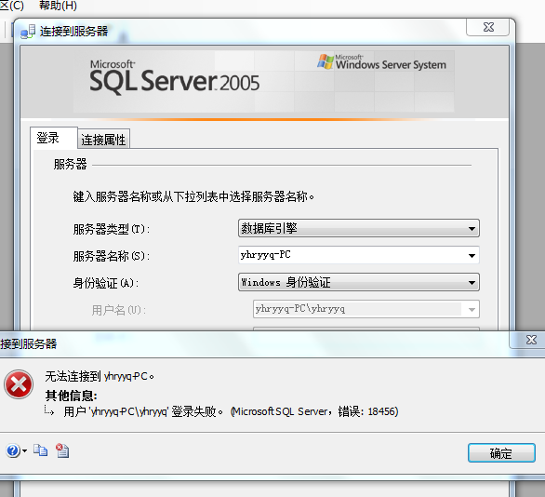
Task: Click the 连接到服务器 title bar icon
Action: pyautogui.click(x=28, y=32)
